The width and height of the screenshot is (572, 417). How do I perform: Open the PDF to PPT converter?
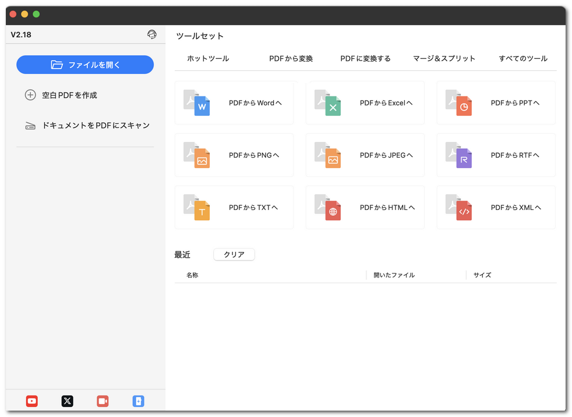(495, 102)
